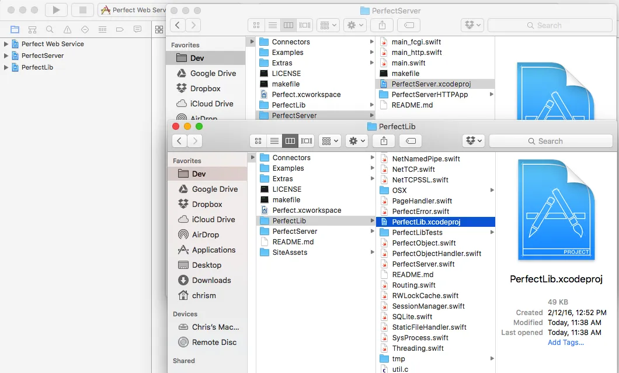This screenshot has height=373, width=619.
Task: Click the large PerfectLib.xcodeproj preview icon
Action: tap(557, 210)
